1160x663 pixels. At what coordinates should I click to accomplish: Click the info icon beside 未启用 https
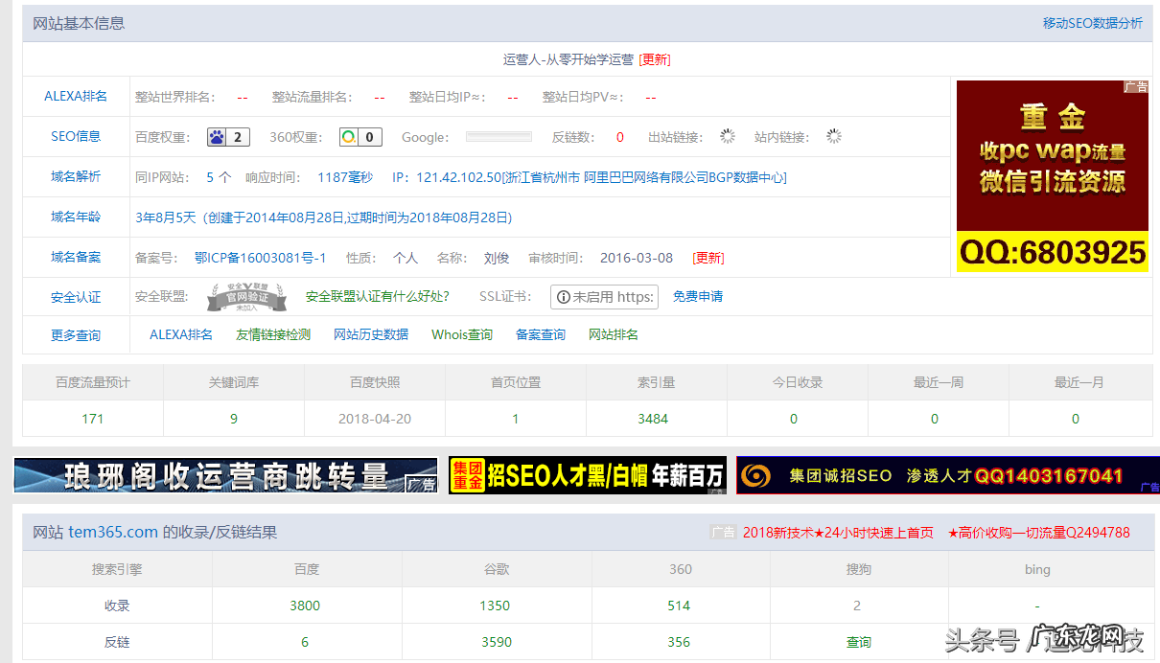(x=561, y=297)
